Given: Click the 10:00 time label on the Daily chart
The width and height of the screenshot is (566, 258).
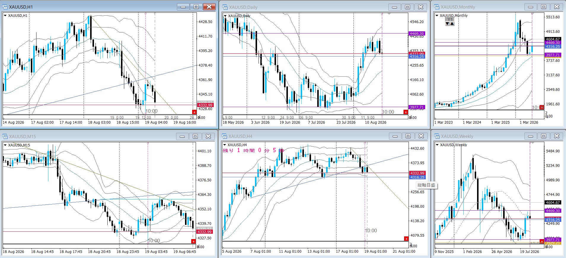Looking at the screenshot, I should (x=388, y=112).
